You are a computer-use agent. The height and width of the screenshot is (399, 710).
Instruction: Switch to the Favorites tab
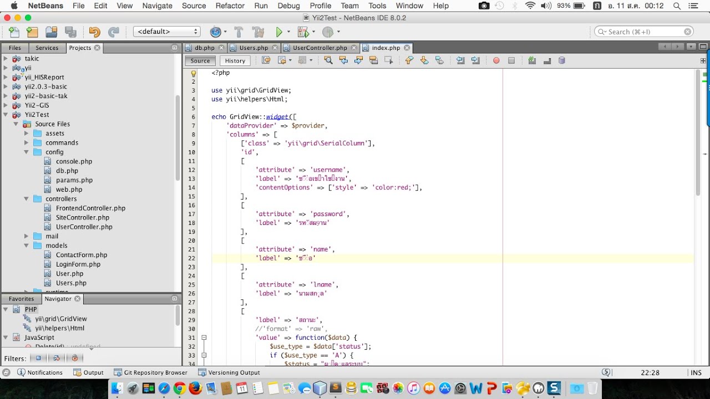tap(21, 299)
